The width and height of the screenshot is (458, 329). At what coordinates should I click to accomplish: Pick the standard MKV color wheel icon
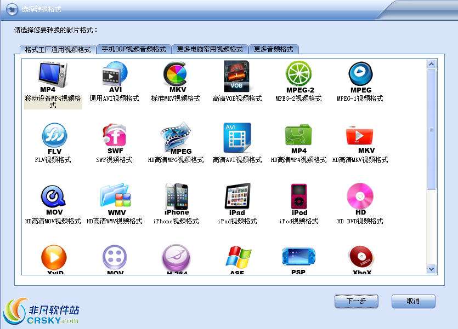pos(176,77)
